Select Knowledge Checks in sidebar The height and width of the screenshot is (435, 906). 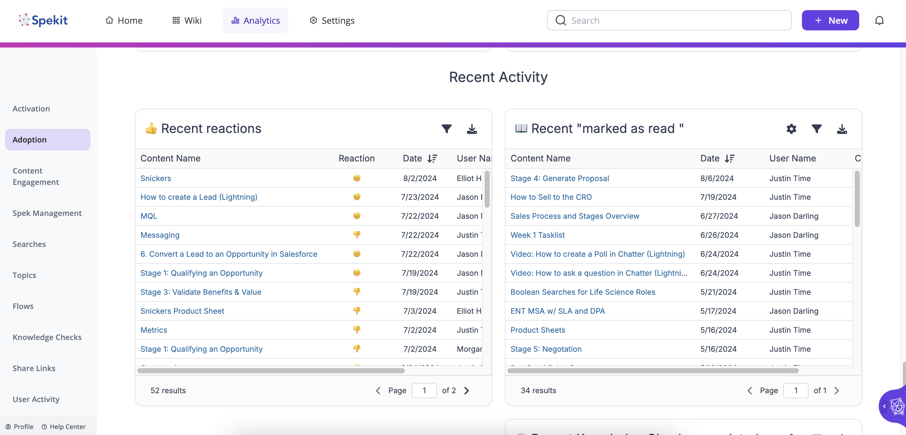(47, 337)
